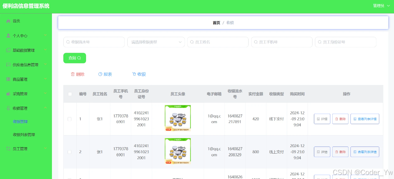394x179 pixels.
Task: Click the 收银流水号 search input
Action: 94,42
